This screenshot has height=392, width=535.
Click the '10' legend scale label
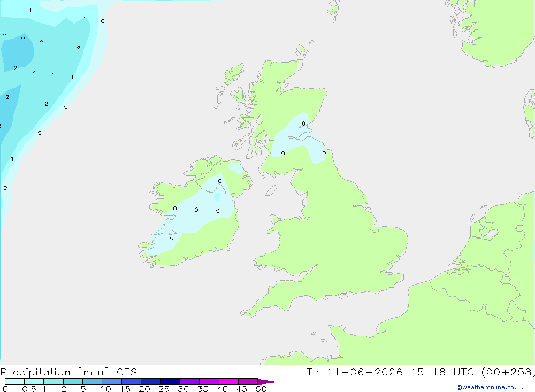coord(106,389)
